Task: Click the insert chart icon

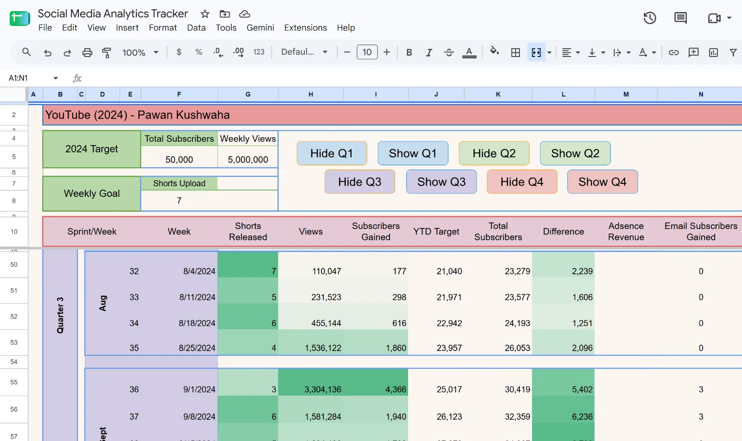Action: (x=714, y=52)
